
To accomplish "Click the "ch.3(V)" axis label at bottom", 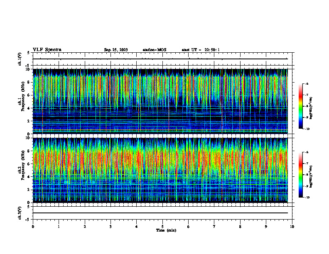I will click(x=20, y=213).
